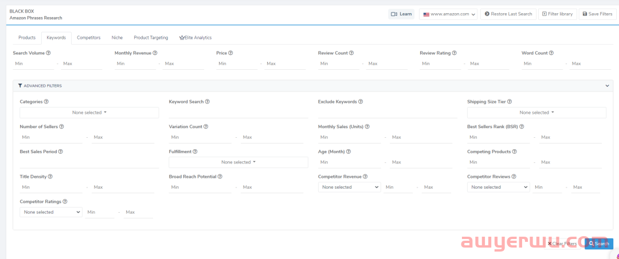
Task: Click the Keyword Search input field
Action: [x=238, y=113]
